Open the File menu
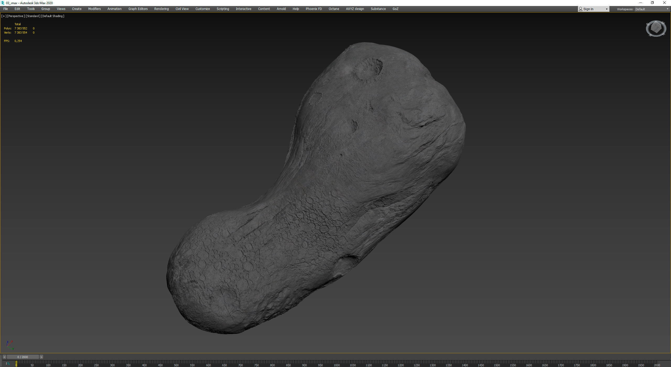This screenshot has height=367, width=671. tap(6, 9)
